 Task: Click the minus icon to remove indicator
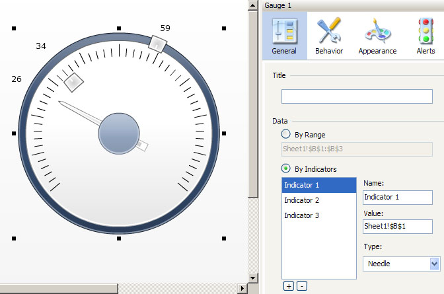[x=301, y=286]
